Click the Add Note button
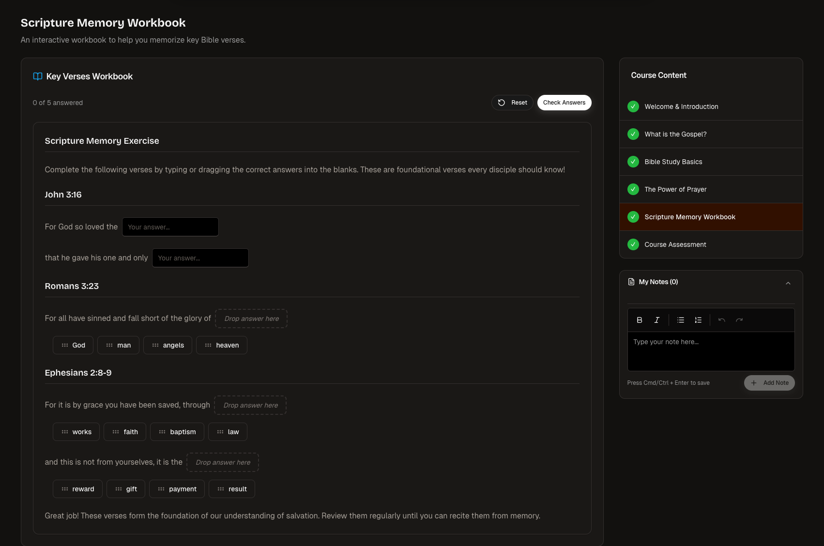824x546 pixels. (x=769, y=383)
